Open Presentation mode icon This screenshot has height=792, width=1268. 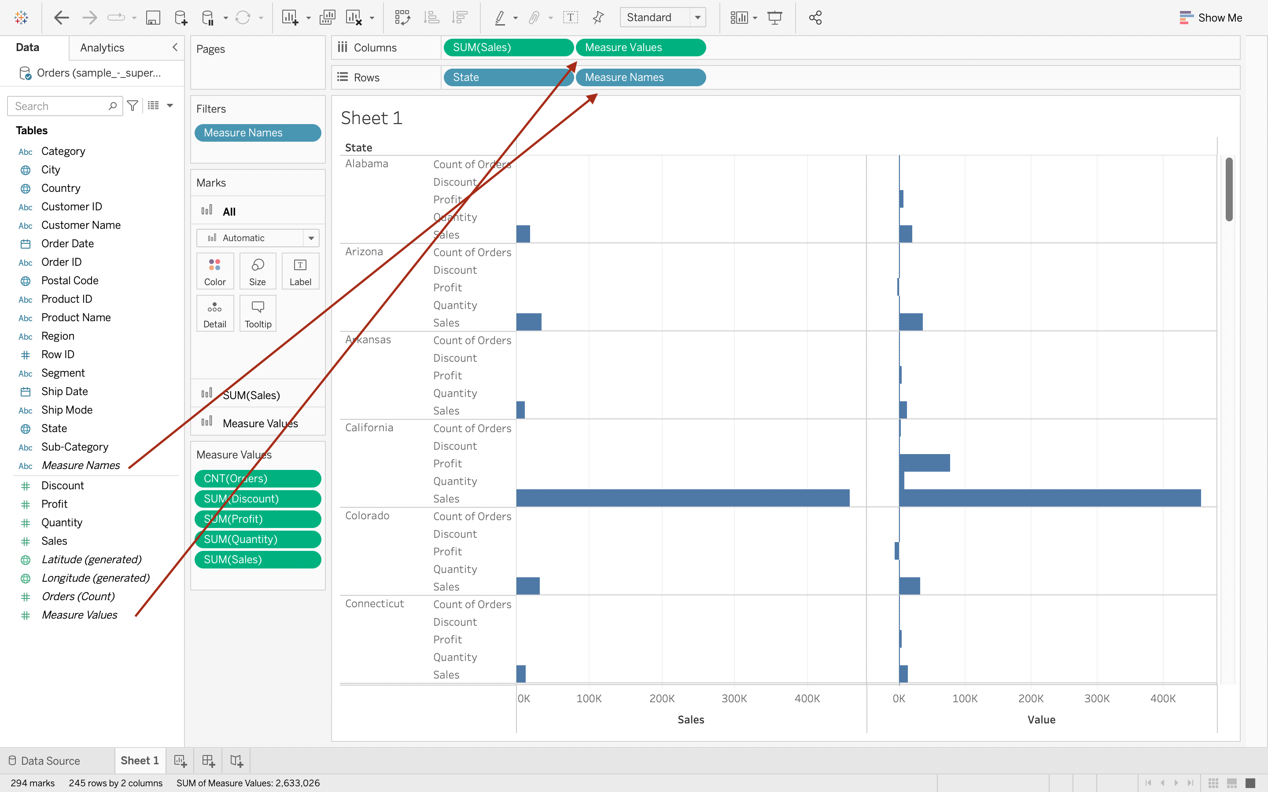[x=774, y=18]
